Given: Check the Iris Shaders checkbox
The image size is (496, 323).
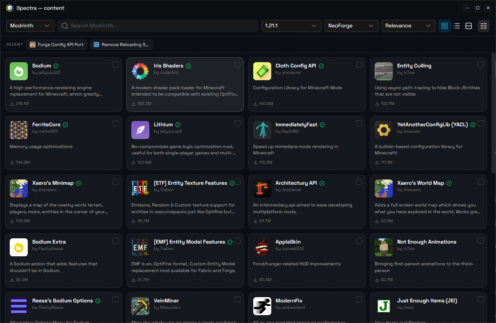Looking at the screenshot, I should click(x=237, y=64).
